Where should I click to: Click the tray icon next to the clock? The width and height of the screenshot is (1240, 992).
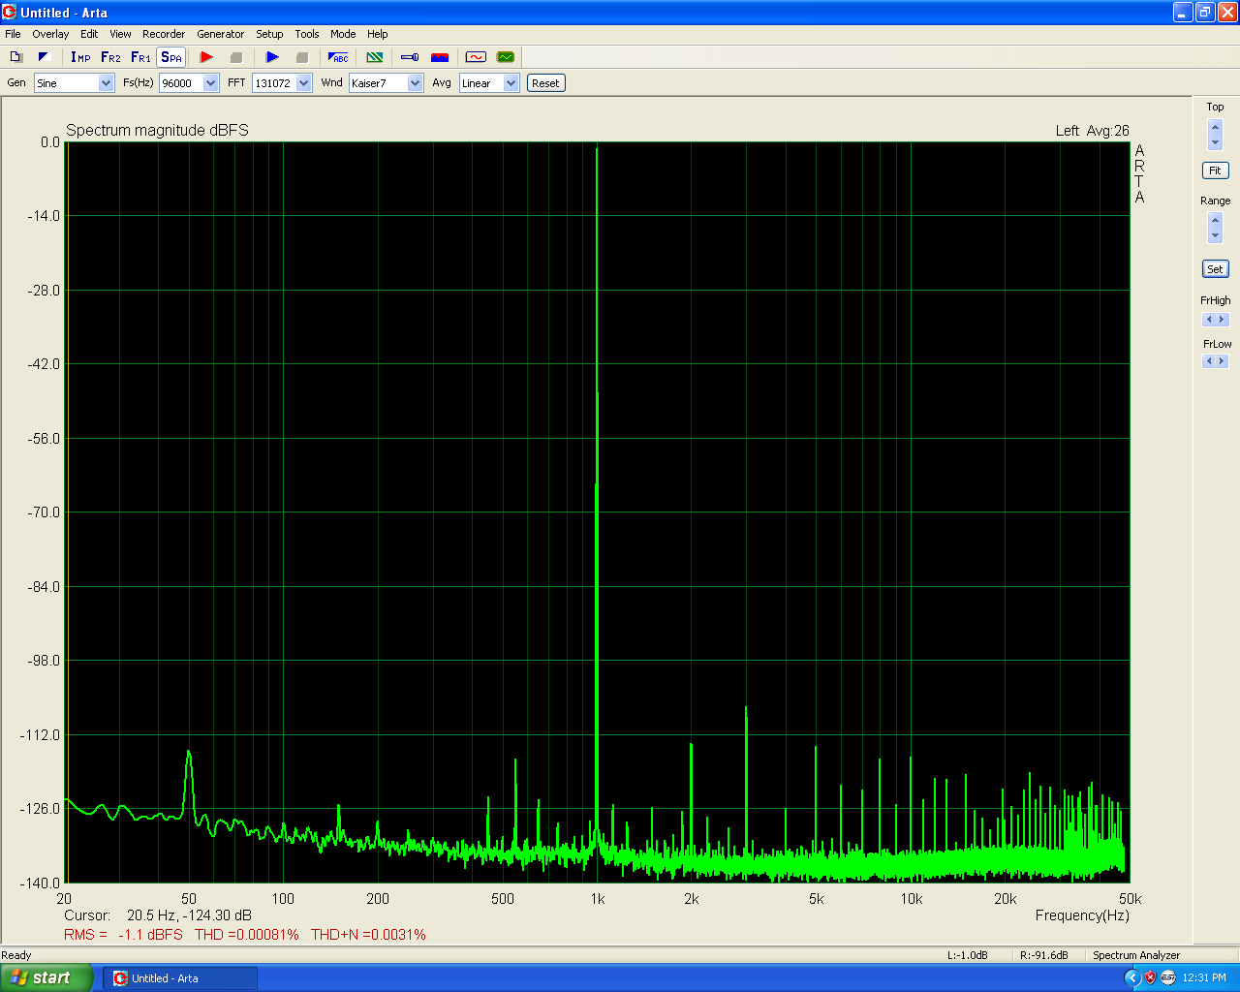point(1167,977)
